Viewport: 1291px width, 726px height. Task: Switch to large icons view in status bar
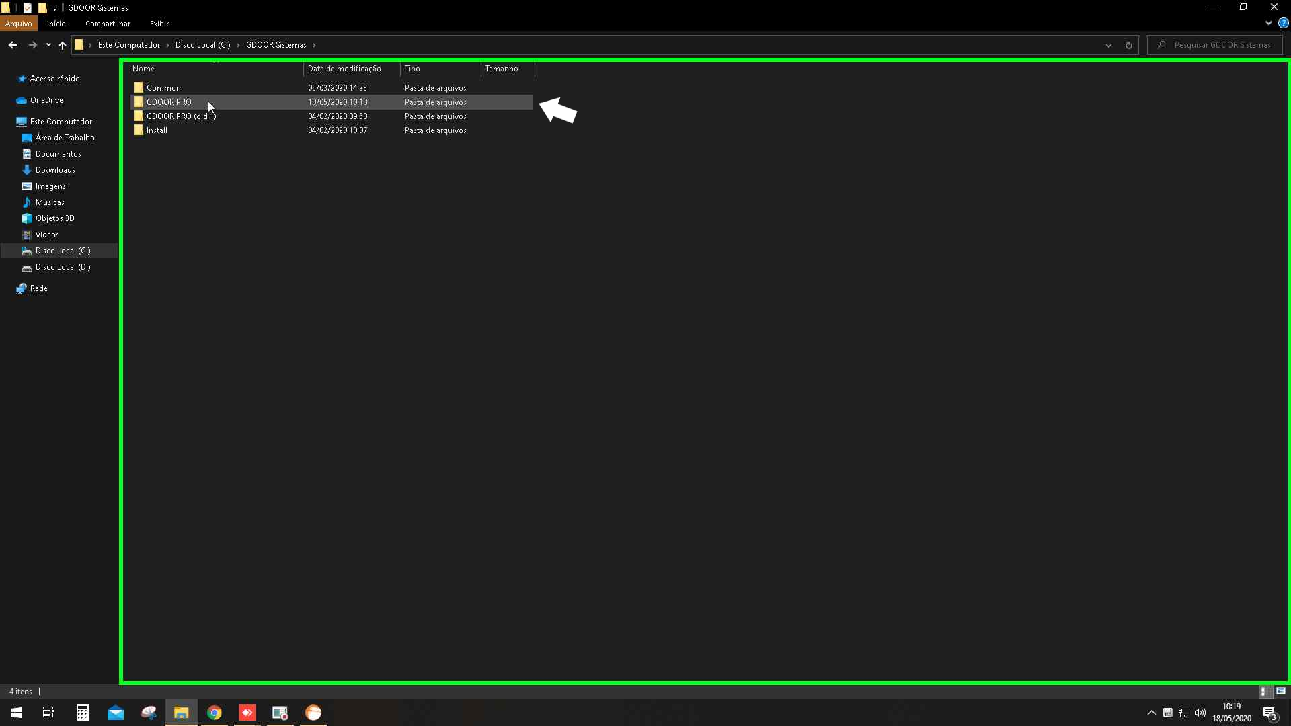(1280, 691)
